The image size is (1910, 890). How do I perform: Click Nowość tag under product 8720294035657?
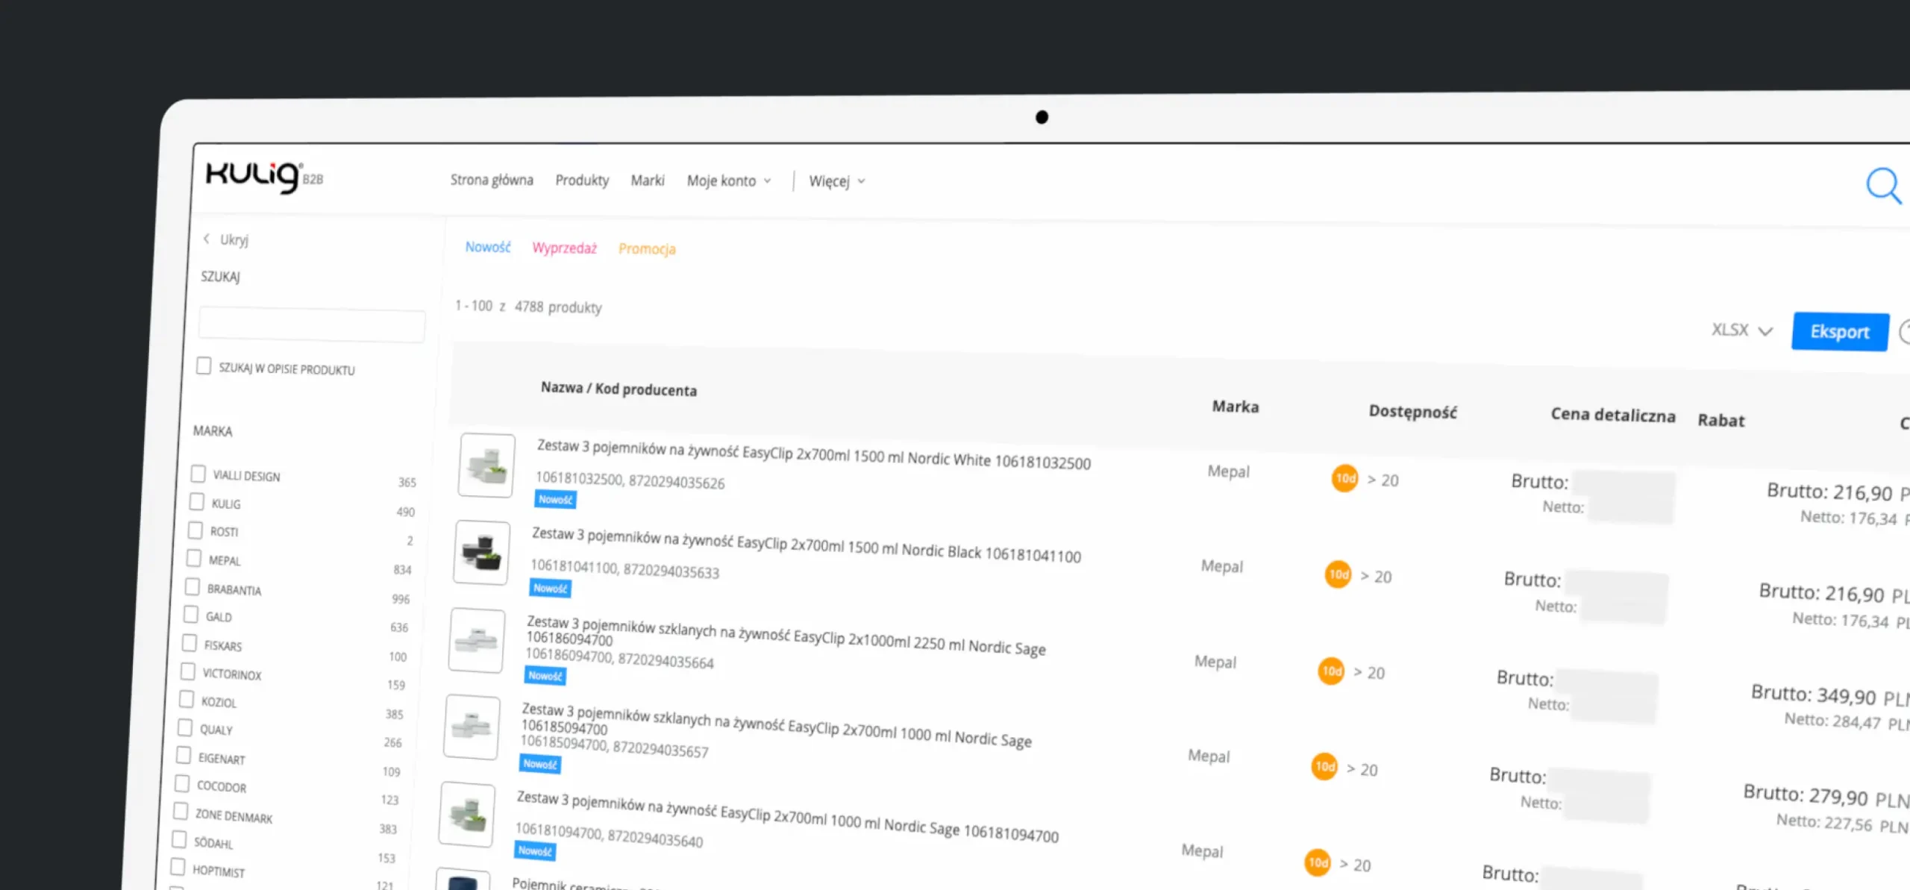pyautogui.click(x=540, y=764)
